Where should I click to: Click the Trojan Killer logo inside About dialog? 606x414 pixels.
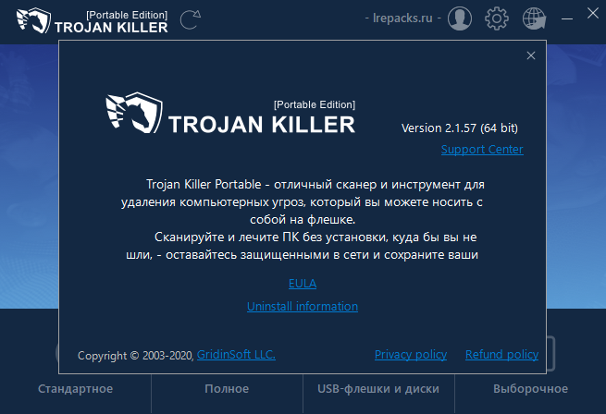tap(230, 113)
